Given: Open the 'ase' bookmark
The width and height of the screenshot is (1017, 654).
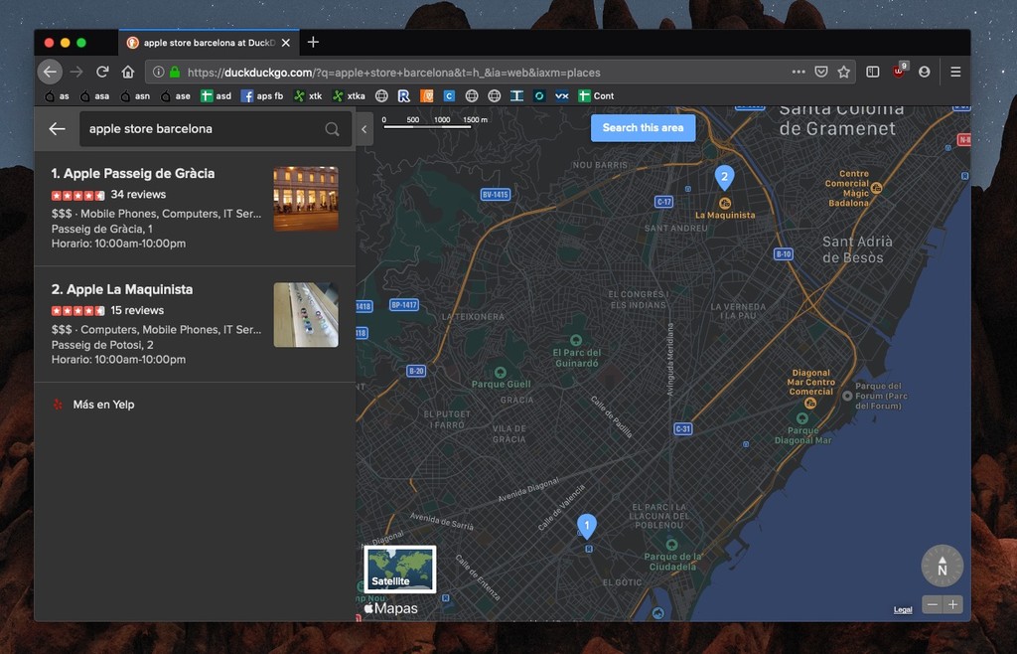Looking at the screenshot, I should click(175, 96).
